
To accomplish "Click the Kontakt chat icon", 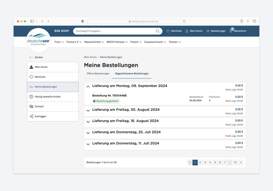I will tap(31, 106).
